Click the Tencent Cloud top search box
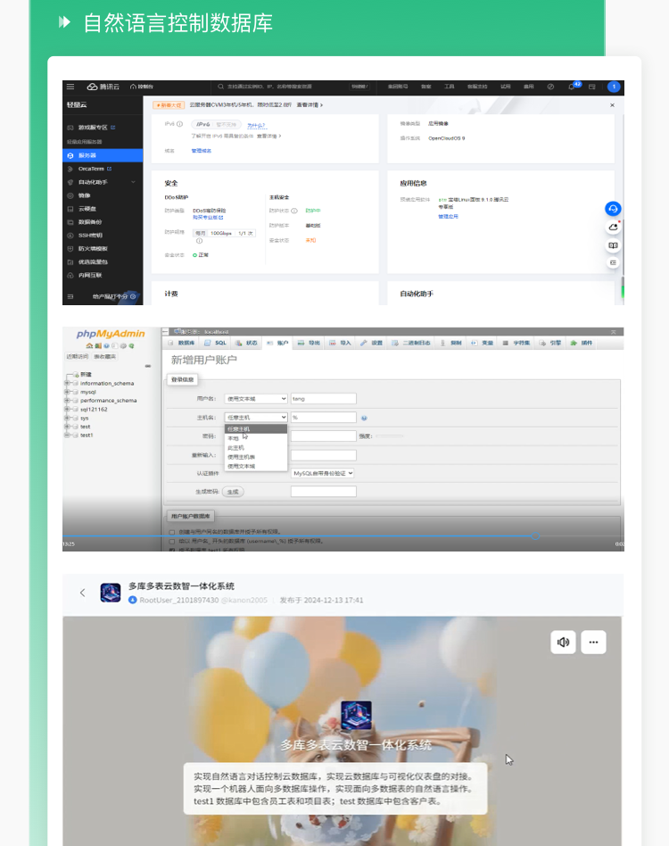Screen dimensions: 669x846 (280, 87)
